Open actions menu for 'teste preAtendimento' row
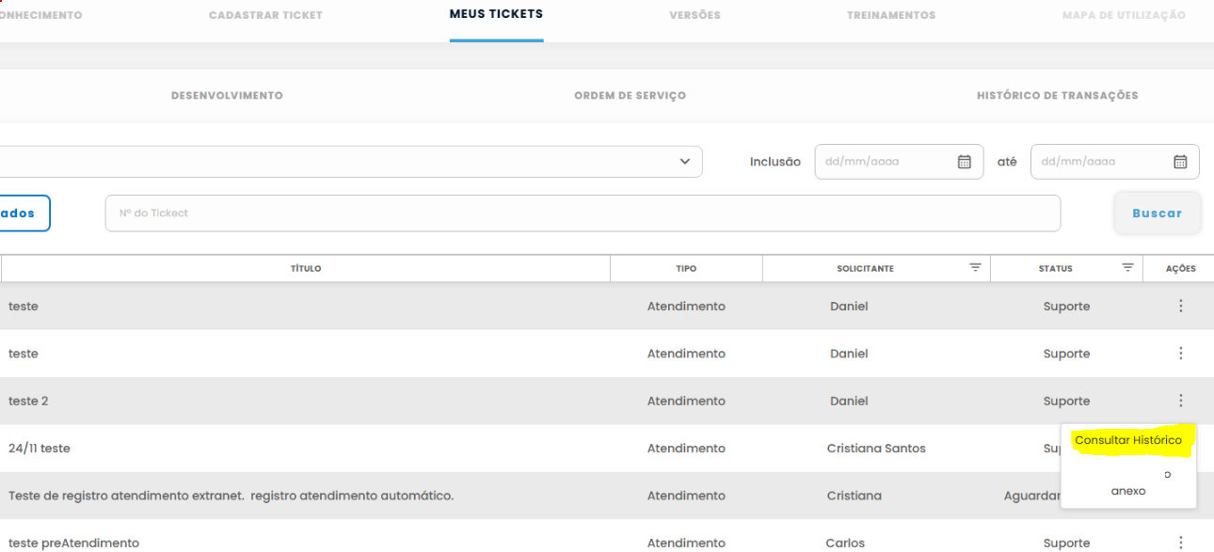The height and width of the screenshot is (552, 1214). pyautogui.click(x=1180, y=543)
